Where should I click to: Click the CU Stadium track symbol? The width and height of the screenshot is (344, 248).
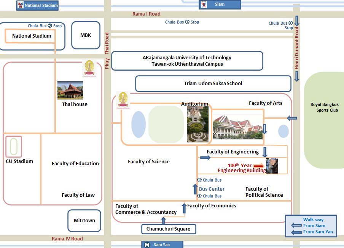(14, 147)
